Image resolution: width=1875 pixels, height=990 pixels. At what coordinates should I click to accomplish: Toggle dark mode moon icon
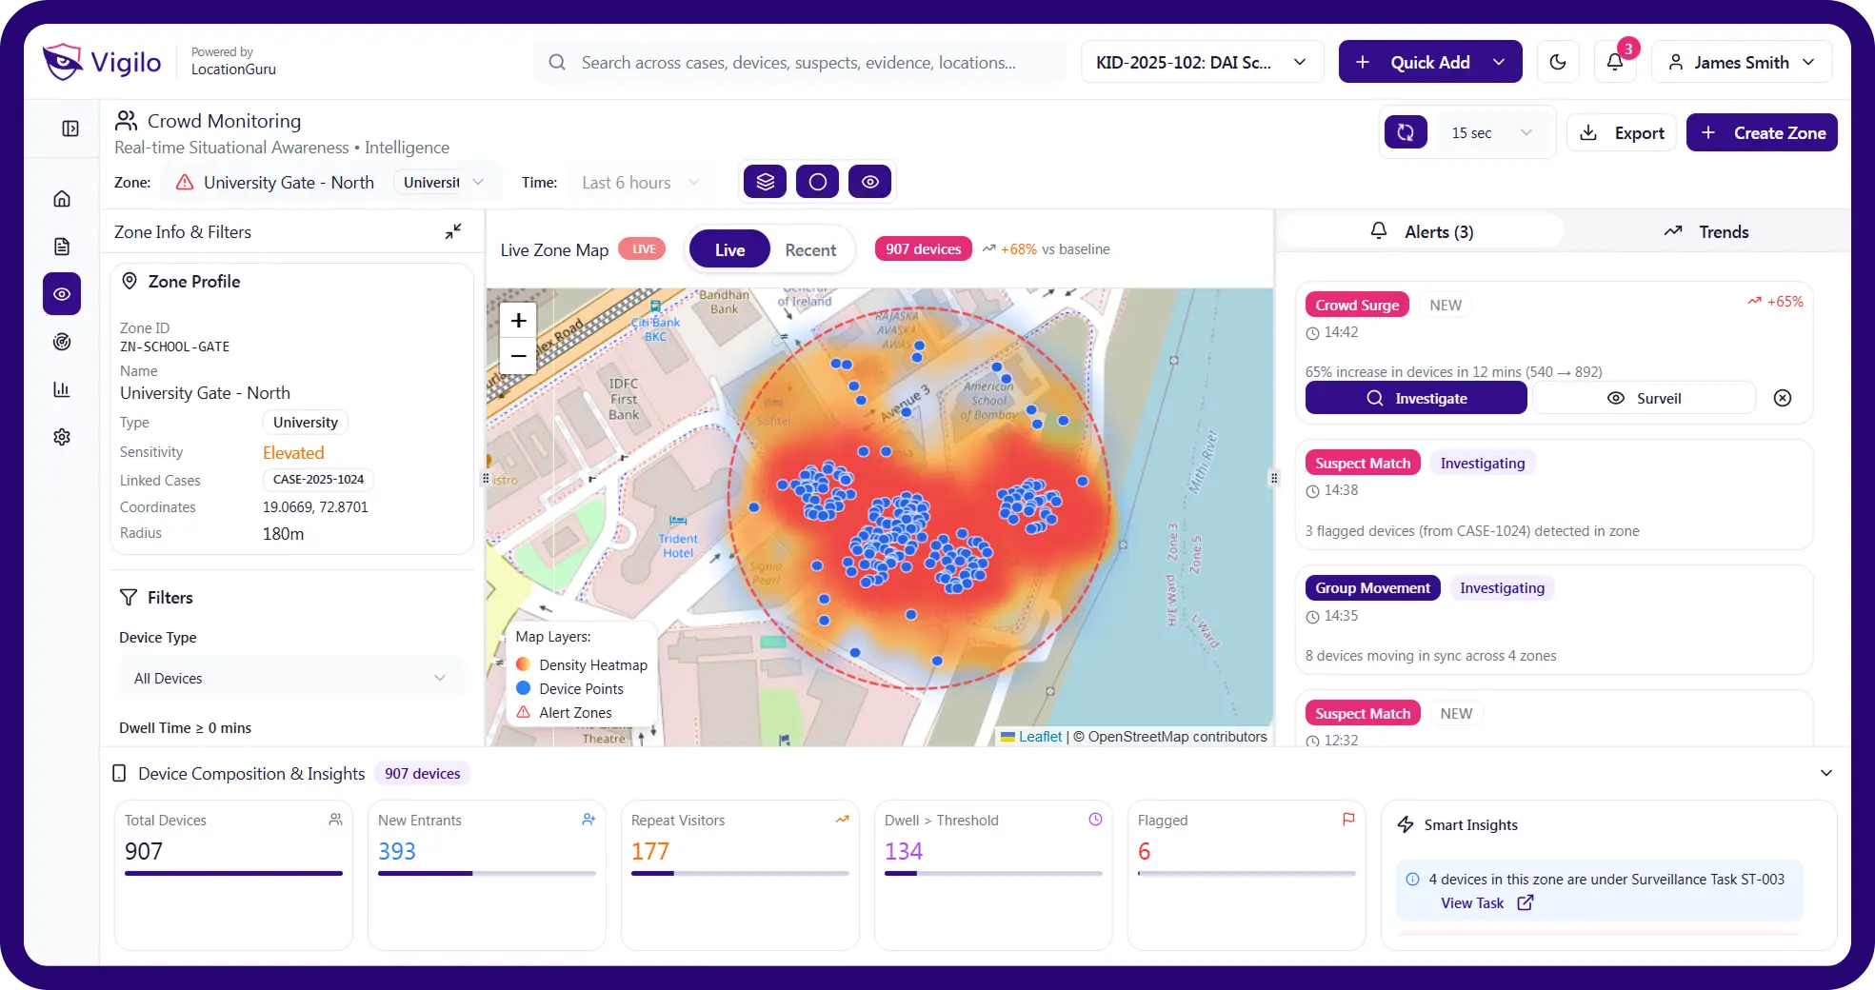tap(1558, 62)
